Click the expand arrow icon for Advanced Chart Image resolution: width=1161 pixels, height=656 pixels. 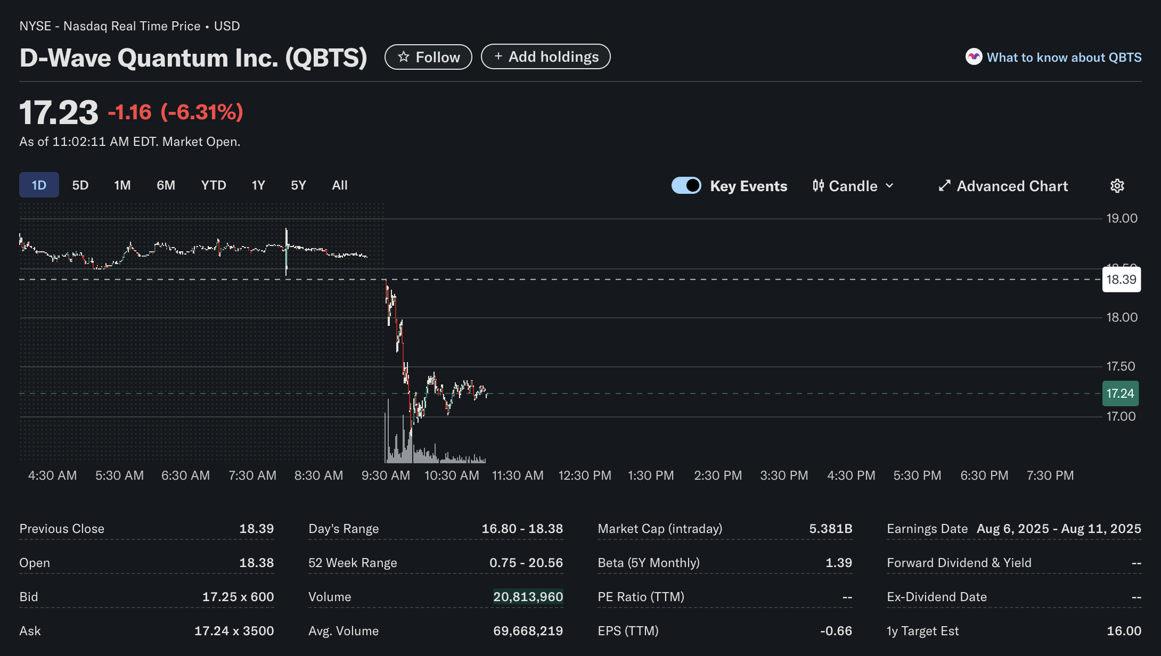coord(944,185)
